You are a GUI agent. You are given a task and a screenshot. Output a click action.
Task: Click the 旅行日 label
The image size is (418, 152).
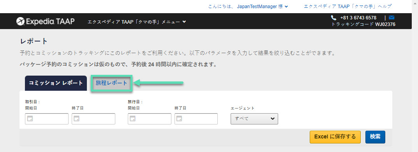coord(136,102)
